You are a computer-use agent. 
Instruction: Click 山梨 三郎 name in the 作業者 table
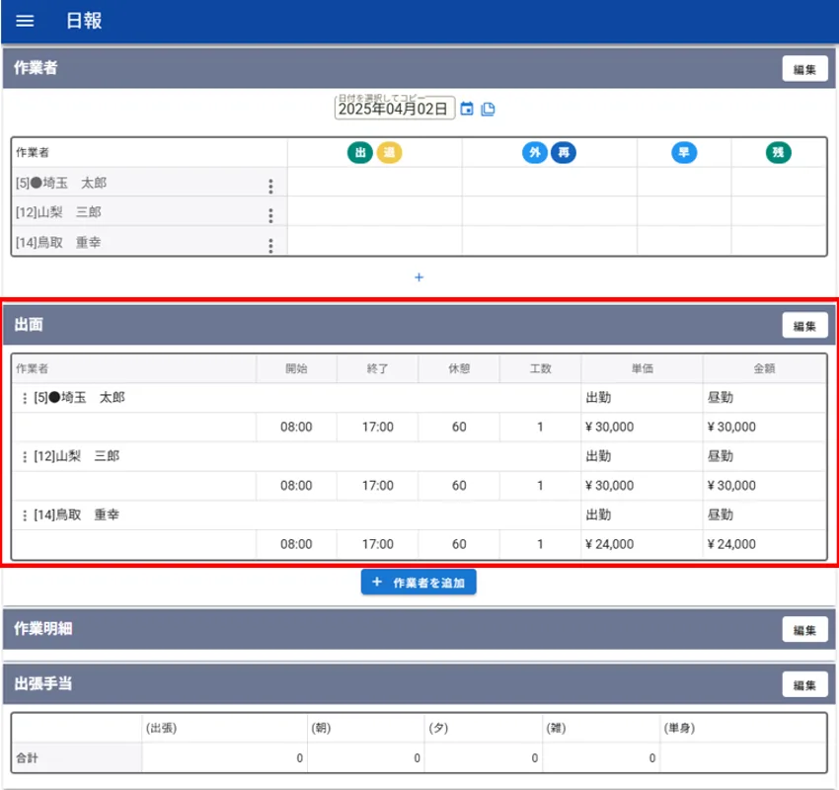pos(58,212)
